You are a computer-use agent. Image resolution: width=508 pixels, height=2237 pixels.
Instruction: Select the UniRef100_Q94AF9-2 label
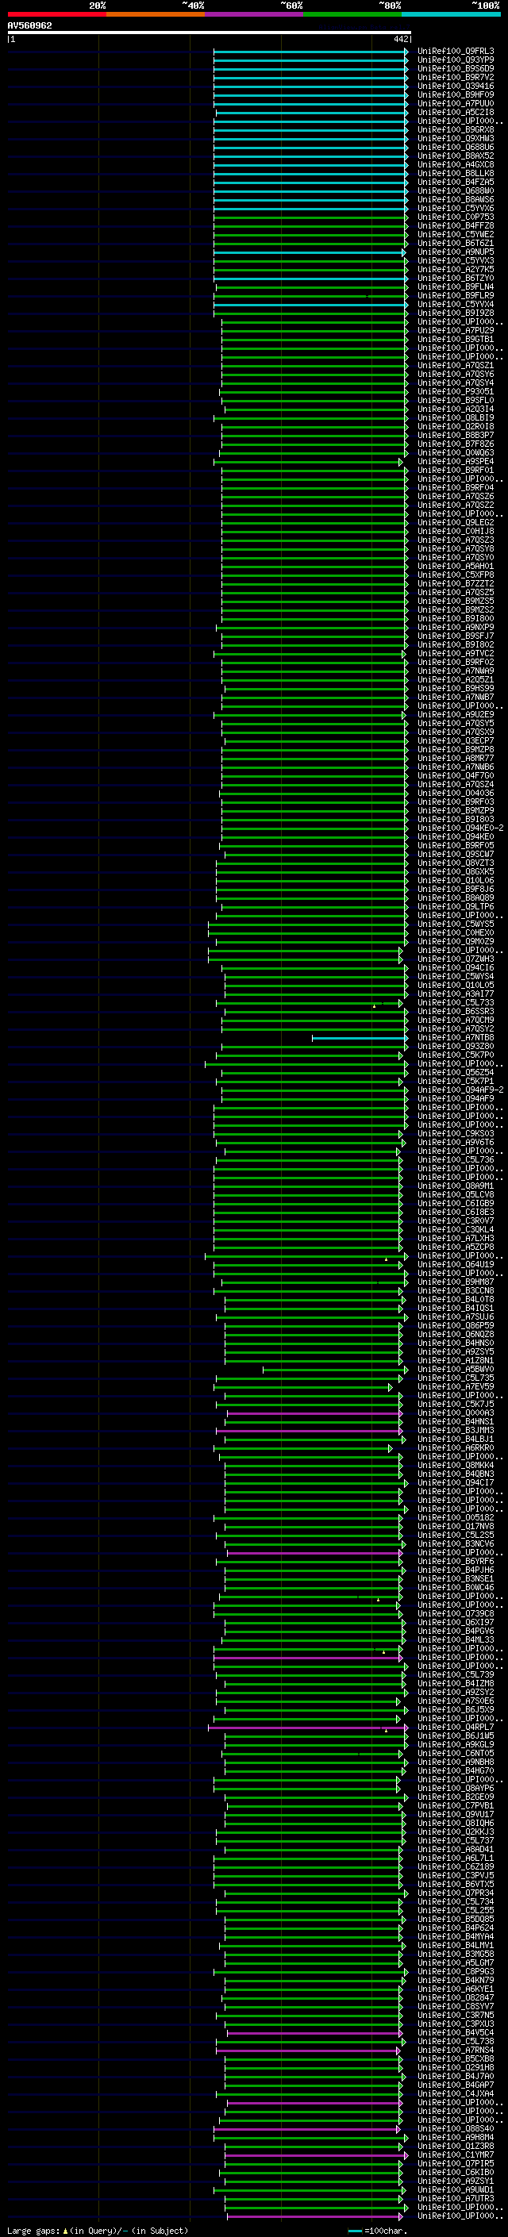coord(460,1090)
